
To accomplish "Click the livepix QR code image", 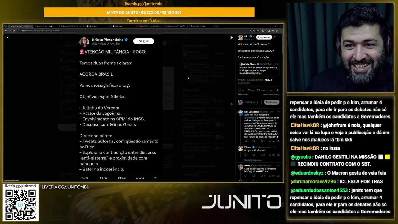I will pyautogui.click(x=21, y=204).
